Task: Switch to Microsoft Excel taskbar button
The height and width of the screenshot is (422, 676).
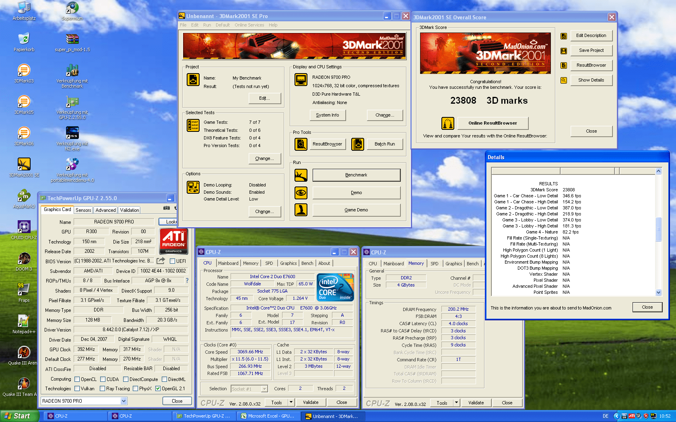Action: [268, 416]
